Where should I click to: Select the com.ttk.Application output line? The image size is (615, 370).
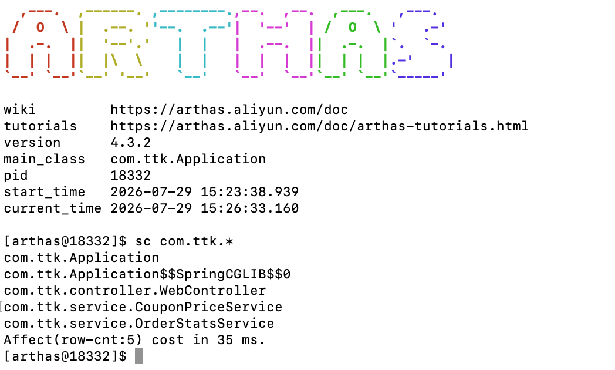[x=82, y=258]
